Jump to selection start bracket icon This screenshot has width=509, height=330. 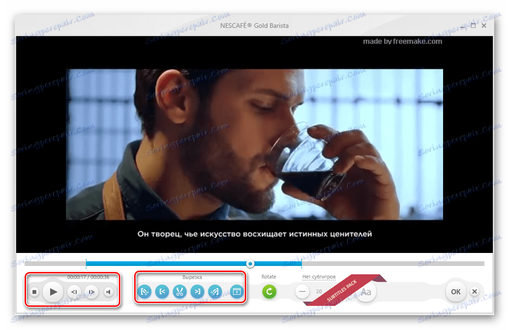[162, 292]
